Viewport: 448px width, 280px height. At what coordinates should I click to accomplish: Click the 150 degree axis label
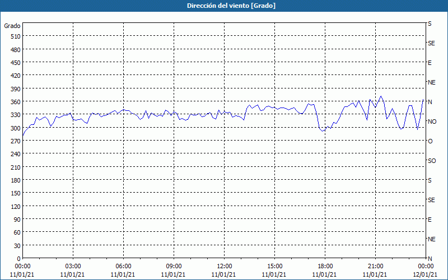click(x=16, y=193)
